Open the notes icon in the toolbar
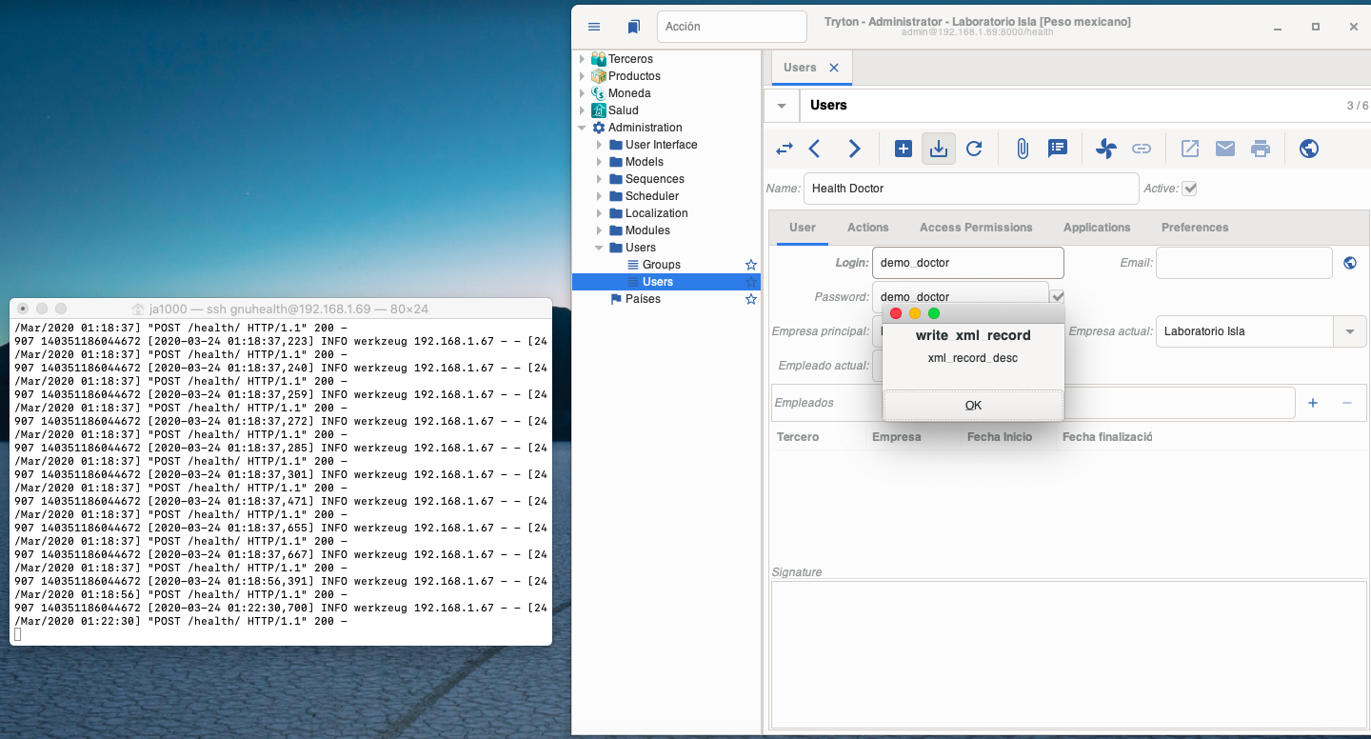 pyautogui.click(x=1058, y=149)
